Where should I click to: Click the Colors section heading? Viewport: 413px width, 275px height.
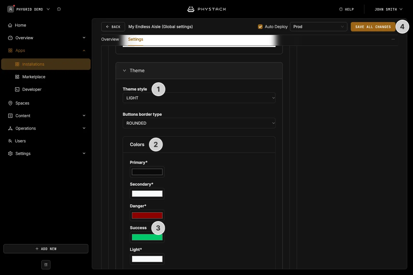point(137,145)
